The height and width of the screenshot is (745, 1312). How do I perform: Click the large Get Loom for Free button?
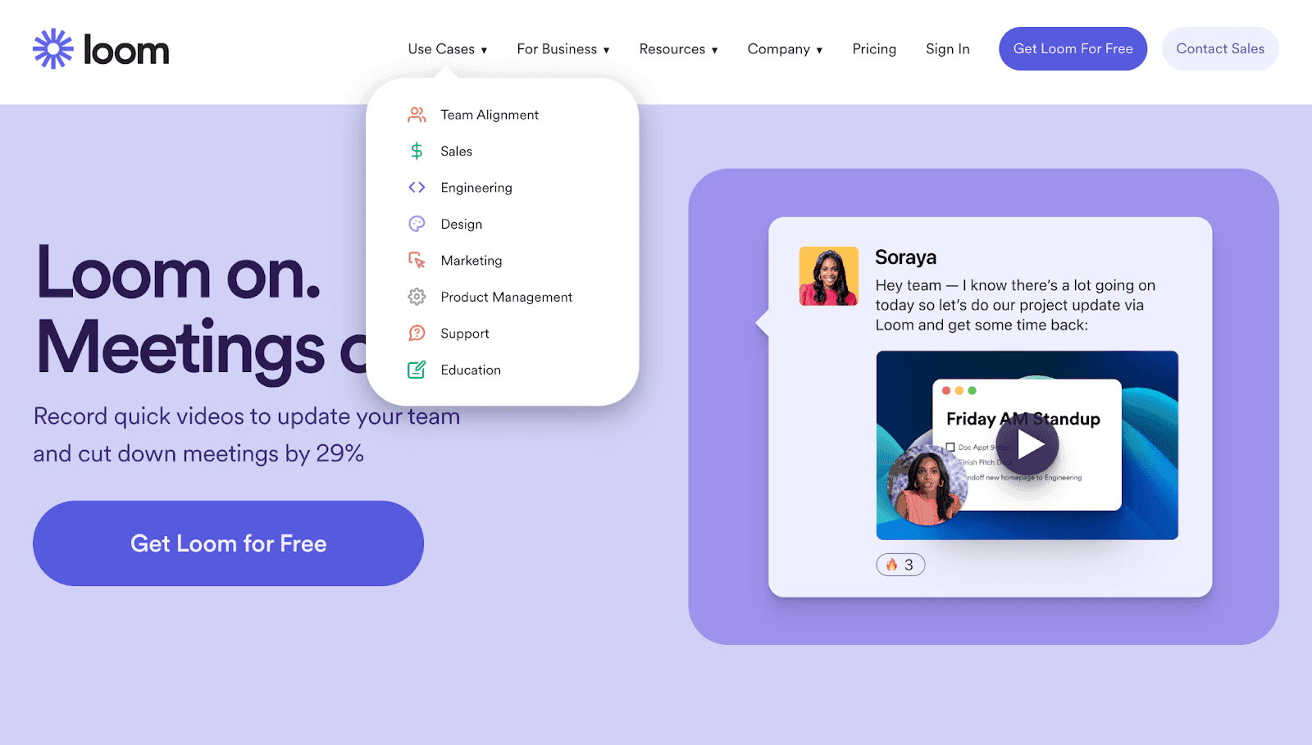click(228, 543)
